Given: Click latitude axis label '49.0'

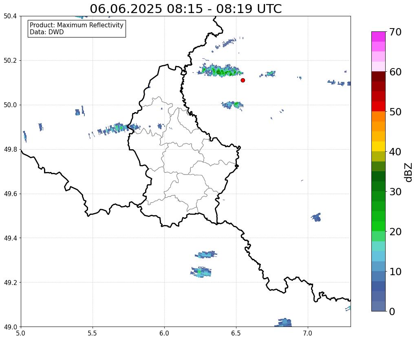Looking at the screenshot, I should pyautogui.click(x=10, y=327).
